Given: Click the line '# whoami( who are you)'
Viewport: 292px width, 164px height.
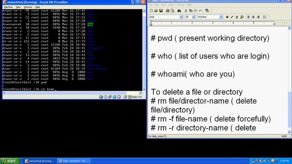Looking at the screenshot, I should tap(193, 74).
